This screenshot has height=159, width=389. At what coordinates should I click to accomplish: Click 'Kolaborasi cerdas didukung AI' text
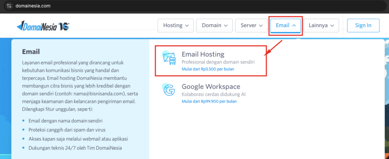(213, 94)
